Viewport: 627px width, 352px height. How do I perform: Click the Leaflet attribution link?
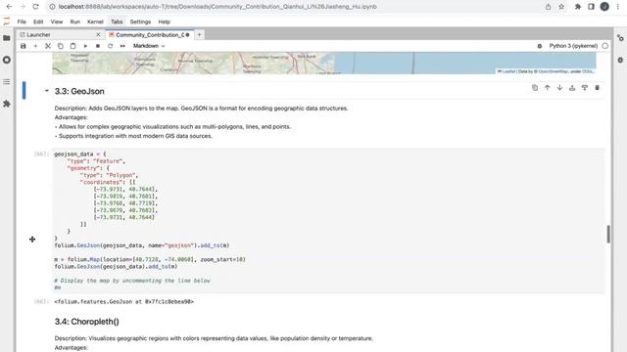[x=508, y=71]
